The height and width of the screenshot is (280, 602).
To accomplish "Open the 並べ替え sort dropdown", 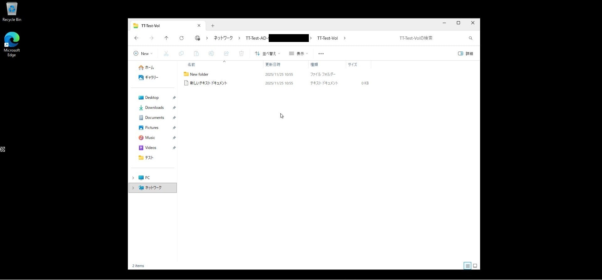I will coord(267,54).
